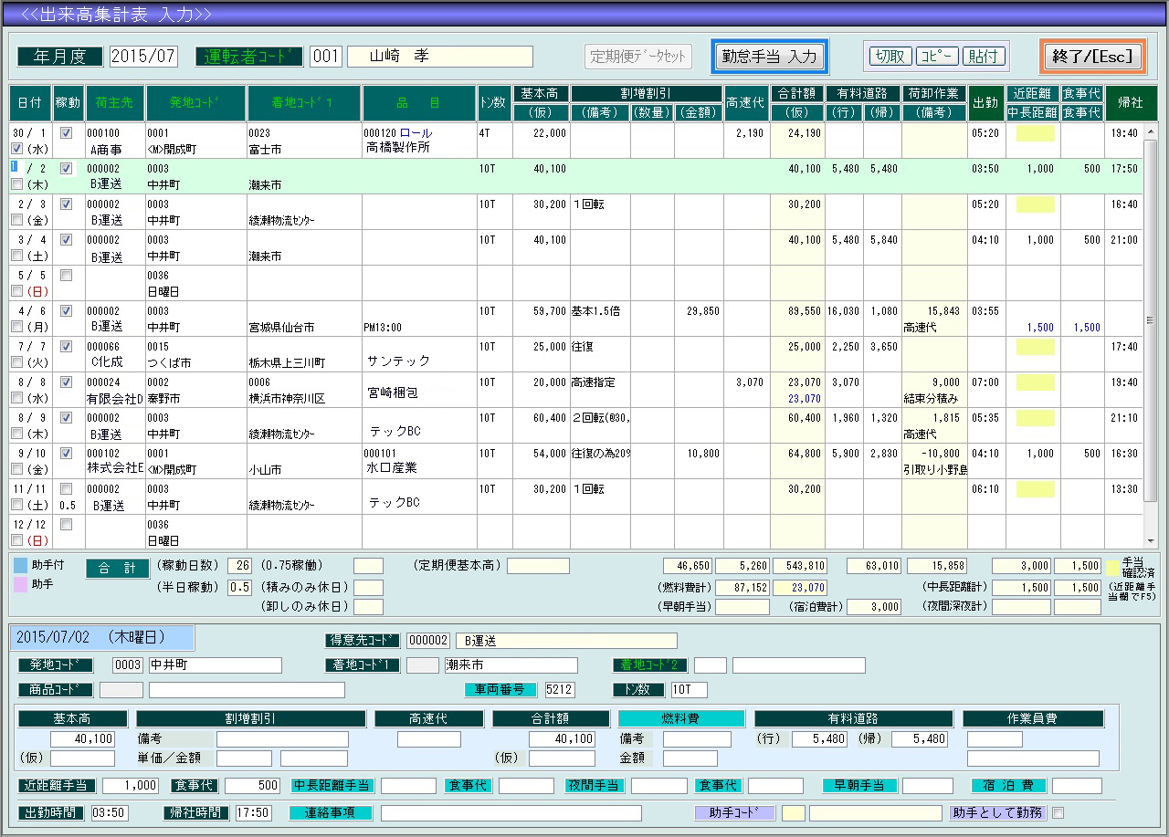Toggle the 稼動 checkbox for row 11/11
The width and height of the screenshot is (1169, 837).
point(66,488)
